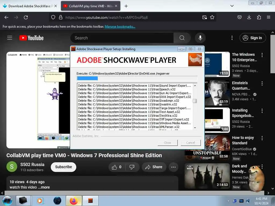Select the Speech.x32 delete log line
Image resolution: width=275 pixels, height=206 pixels.
pyautogui.click(x=127, y=89)
